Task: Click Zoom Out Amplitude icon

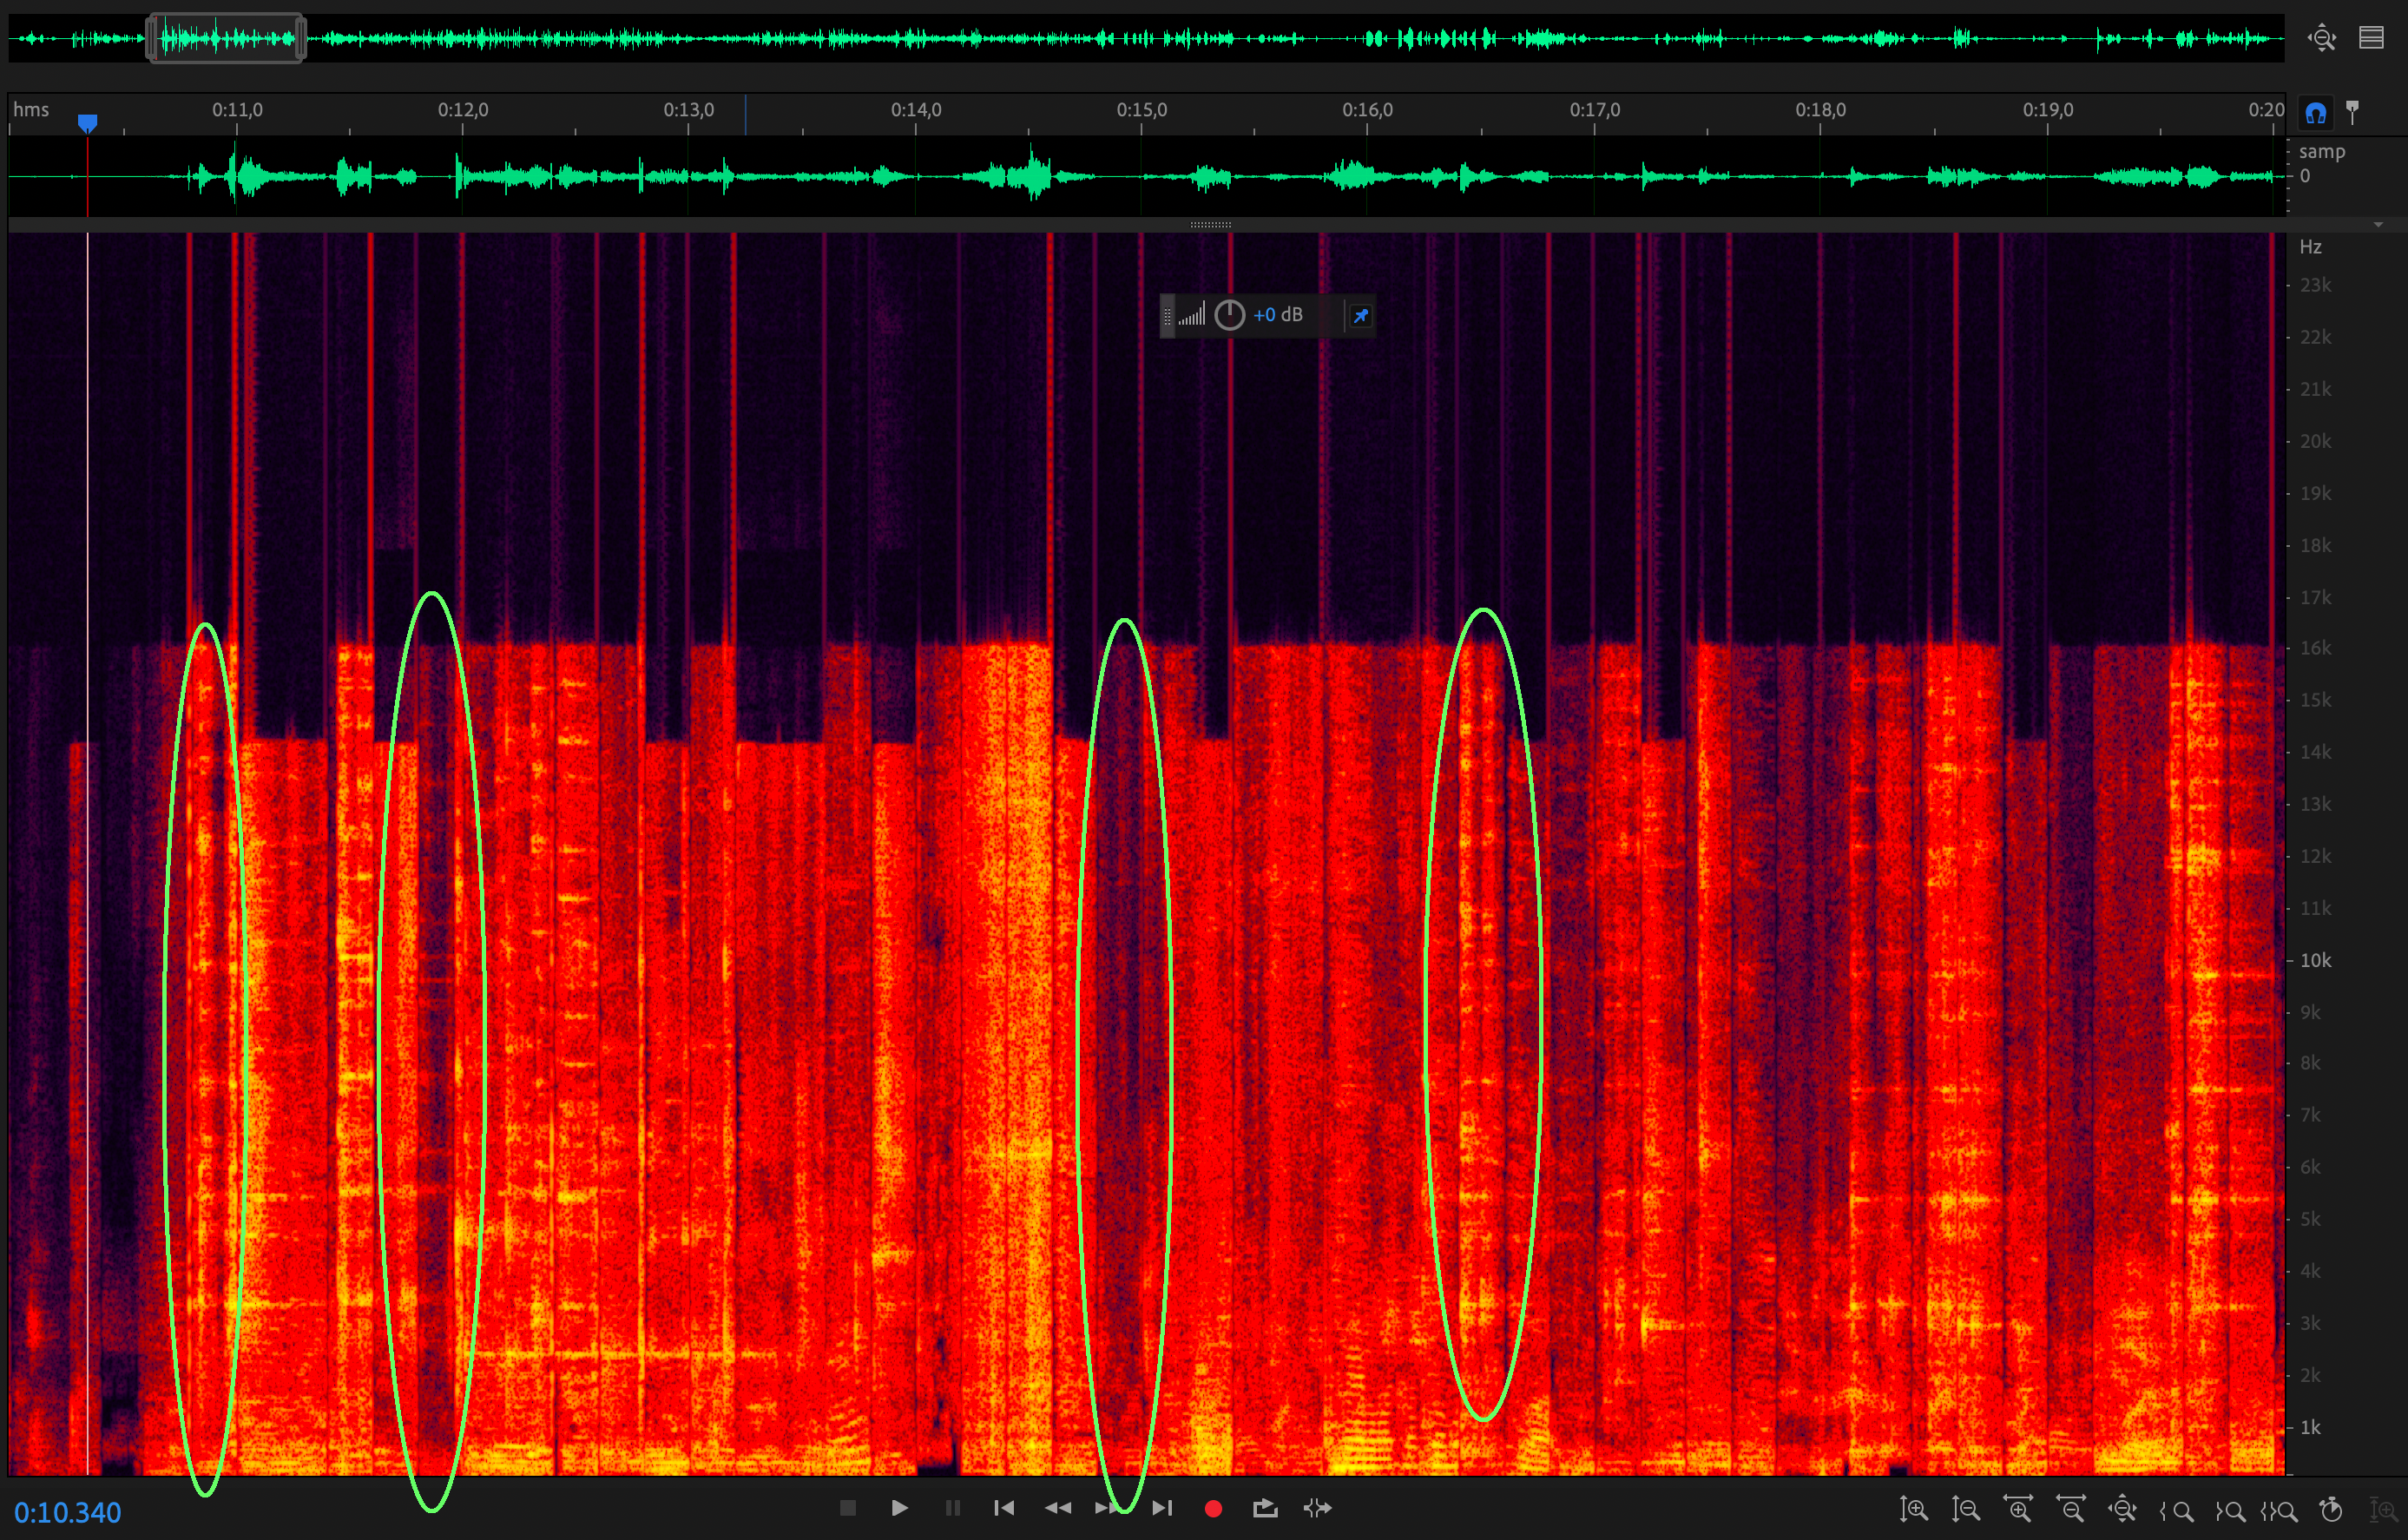Action: 1965,1509
